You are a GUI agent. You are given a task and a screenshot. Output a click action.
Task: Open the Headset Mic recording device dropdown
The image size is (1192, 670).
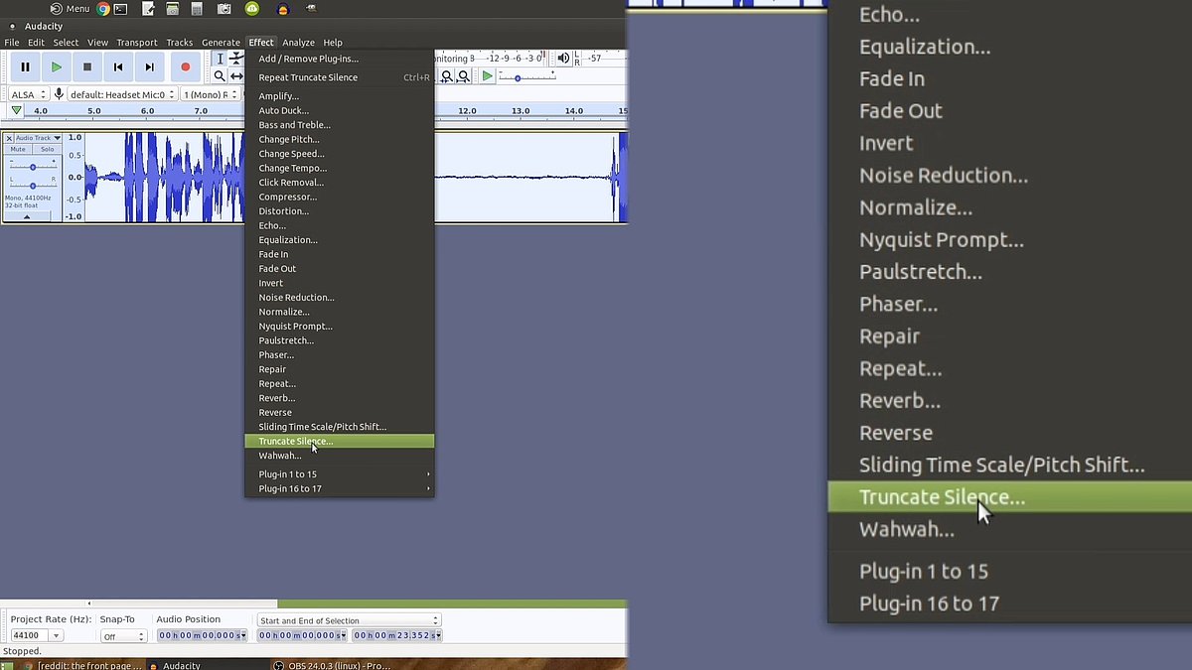122,94
